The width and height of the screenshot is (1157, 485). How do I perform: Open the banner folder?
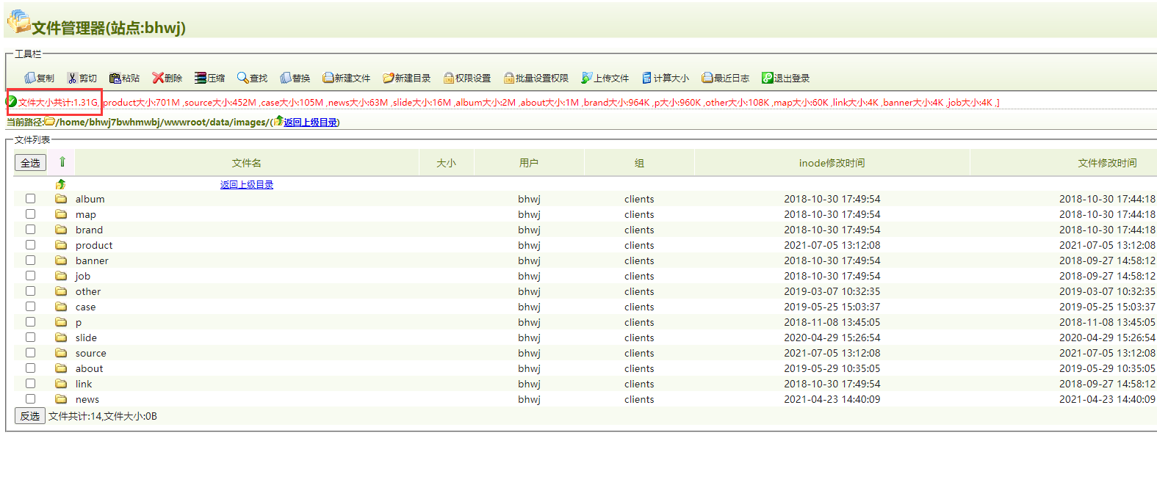click(x=92, y=260)
